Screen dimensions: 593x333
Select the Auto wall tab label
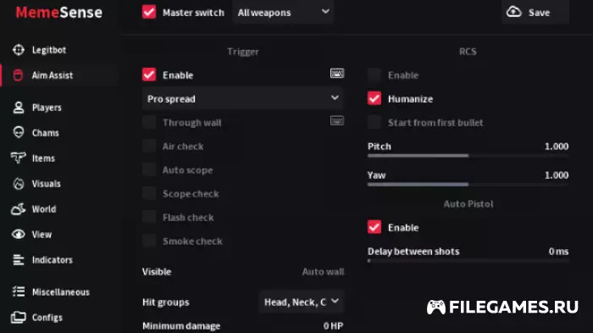click(323, 272)
